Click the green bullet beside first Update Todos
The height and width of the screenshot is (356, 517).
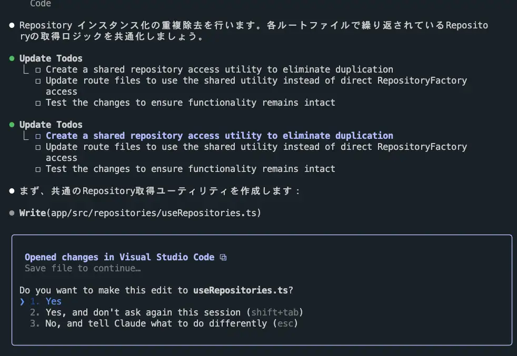point(12,58)
